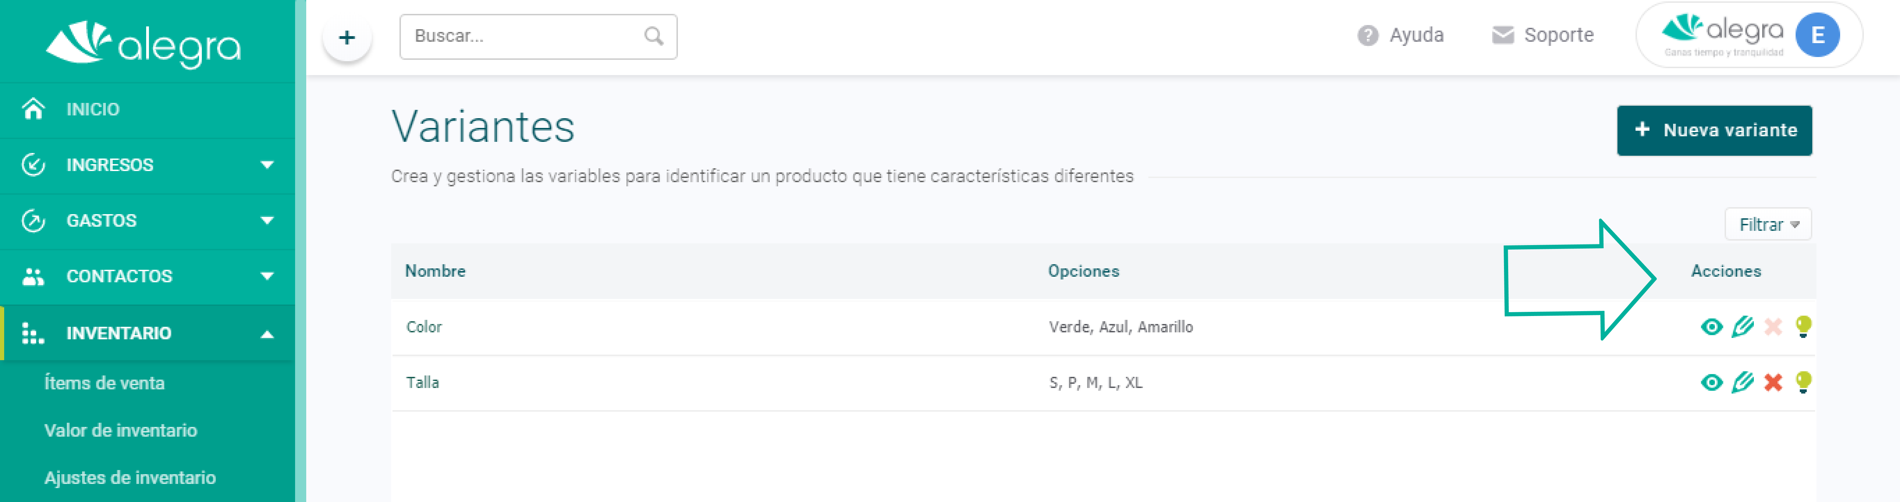Open the Filtrar dropdown
Image resolution: width=1900 pixels, height=502 pixels.
(x=1768, y=224)
